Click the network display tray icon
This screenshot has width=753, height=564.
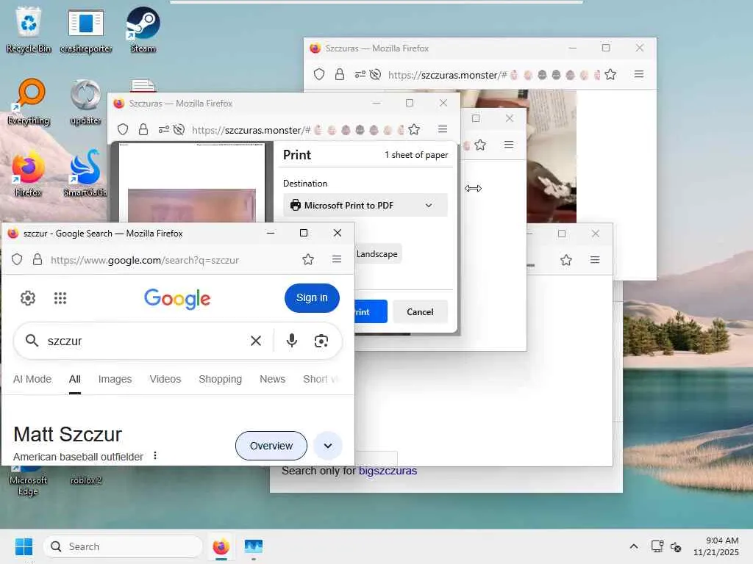657,546
